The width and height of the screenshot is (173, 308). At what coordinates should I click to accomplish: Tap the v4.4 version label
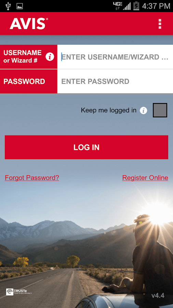[158, 295]
